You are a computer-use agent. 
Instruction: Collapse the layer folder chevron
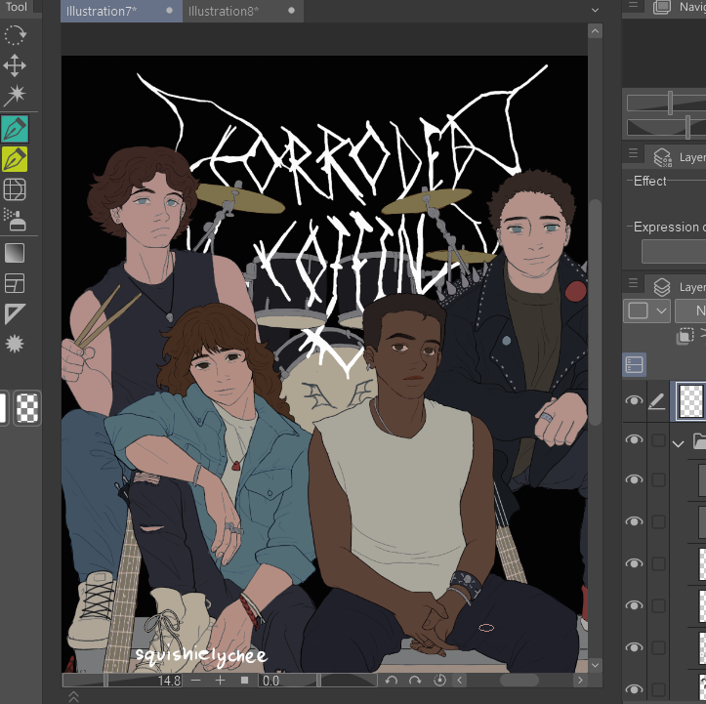678,443
